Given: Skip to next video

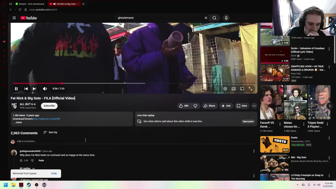Looking at the screenshot, I should 34,89.
